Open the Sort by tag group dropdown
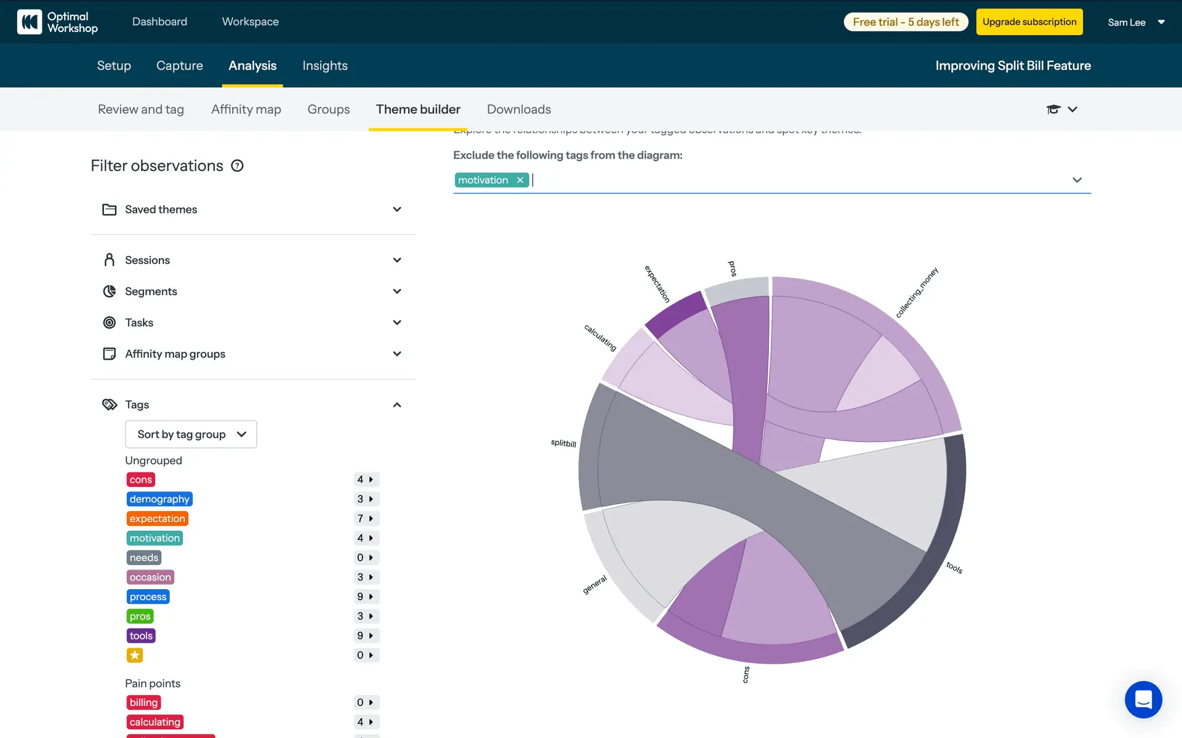 coord(191,434)
